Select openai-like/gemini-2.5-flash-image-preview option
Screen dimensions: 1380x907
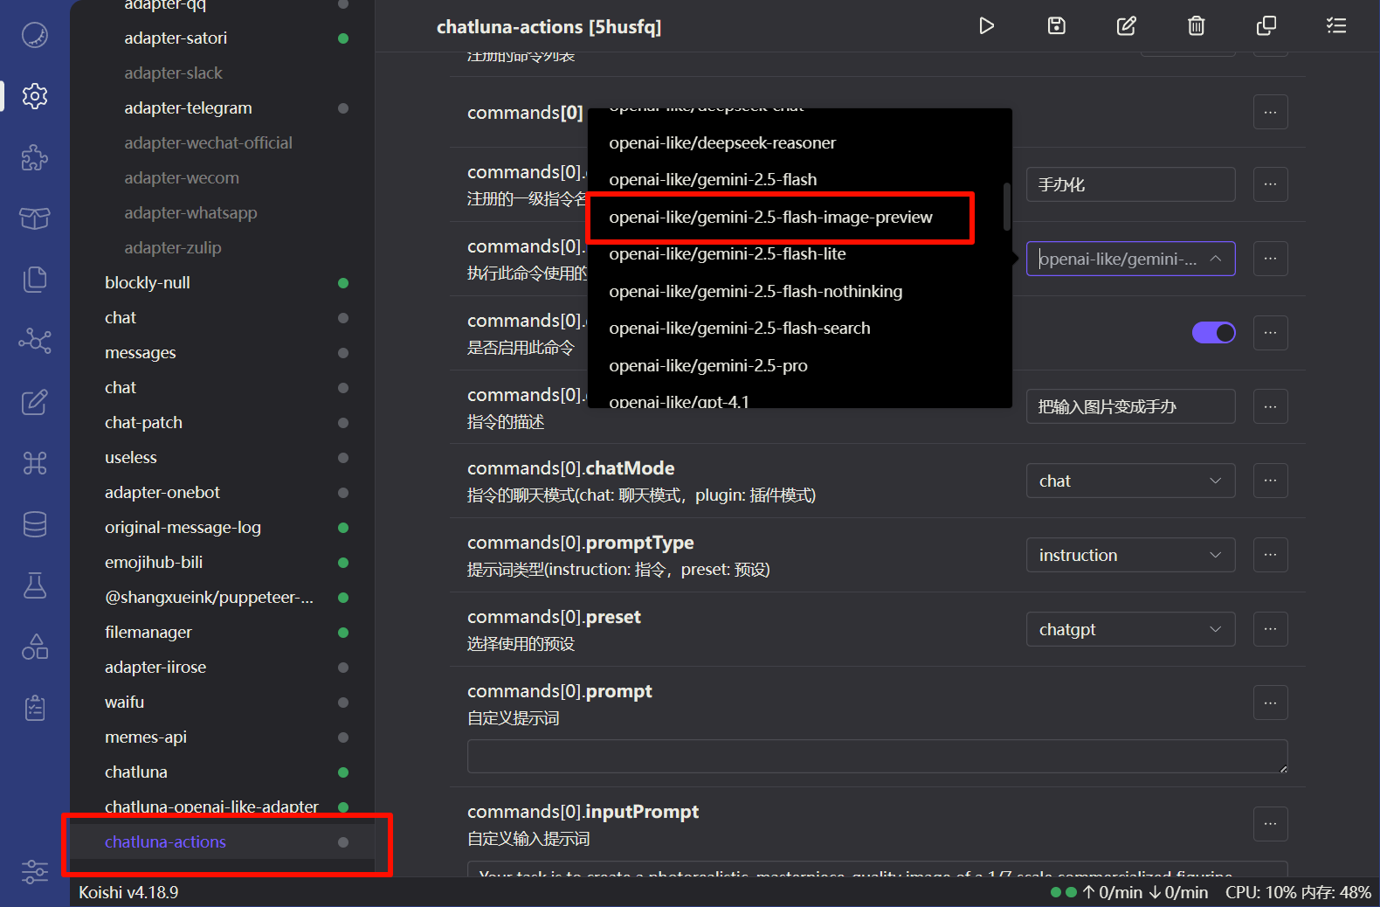[770, 218]
